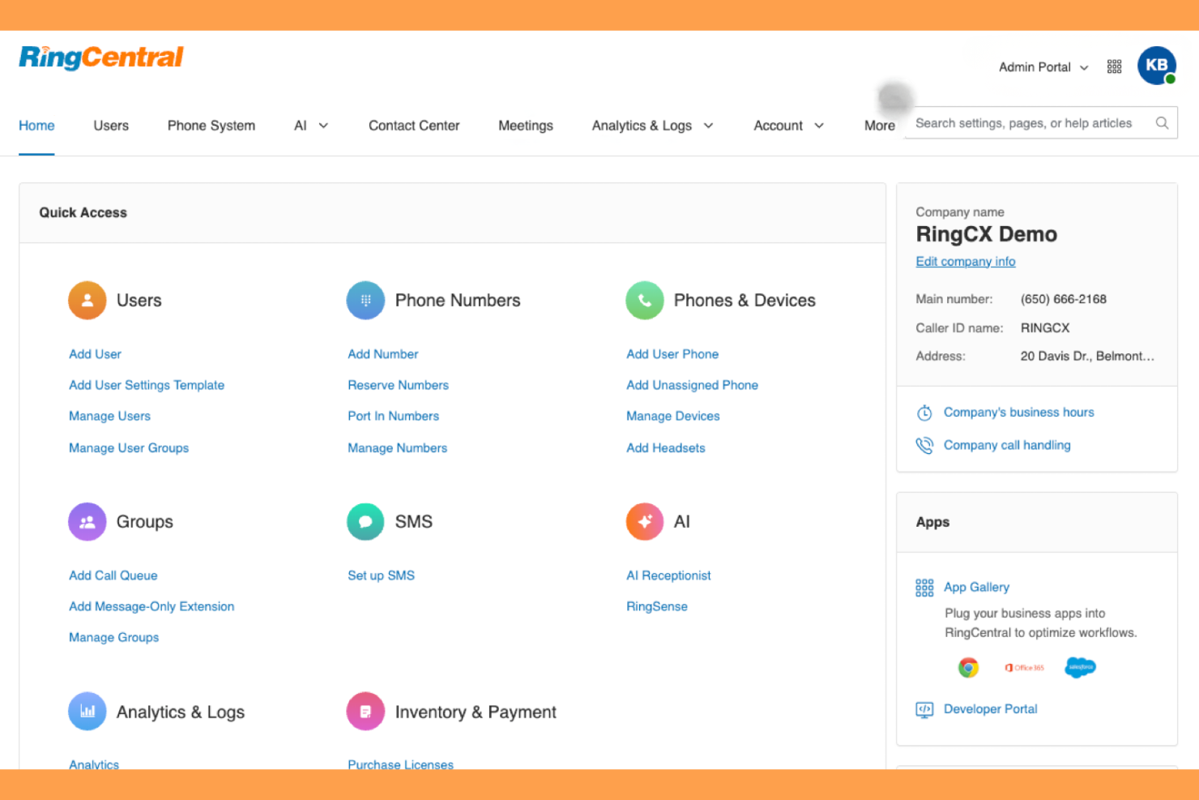Screen dimensions: 1199x800
Task: Click the App Gallery grid icon
Action: (x=924, y=588)
